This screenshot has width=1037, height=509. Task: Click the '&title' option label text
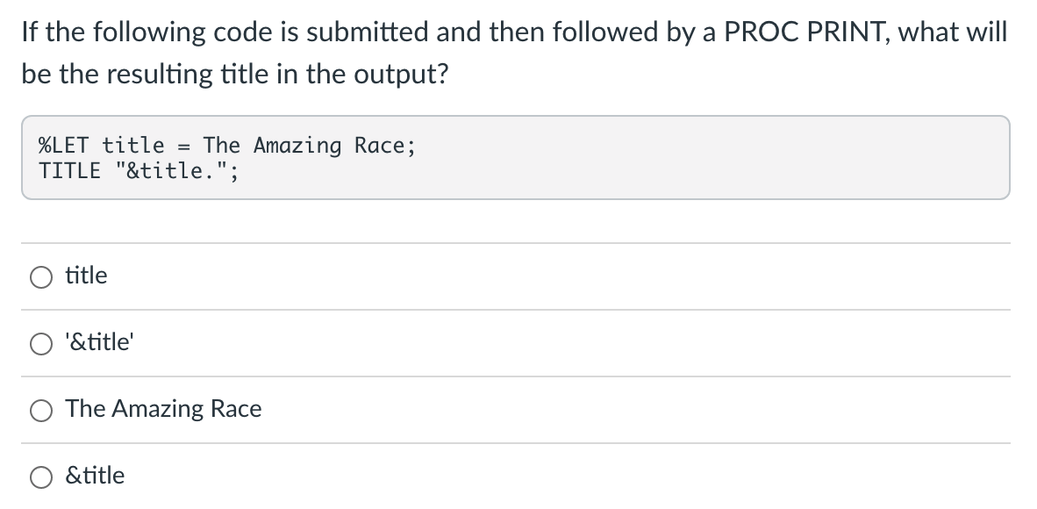(x=94, y=475)
